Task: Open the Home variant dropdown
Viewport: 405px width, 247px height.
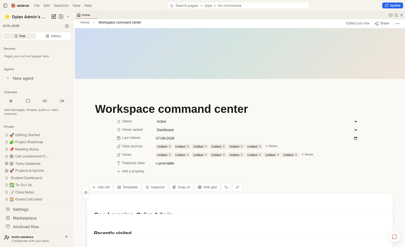Action: click(x=257, y=130)
